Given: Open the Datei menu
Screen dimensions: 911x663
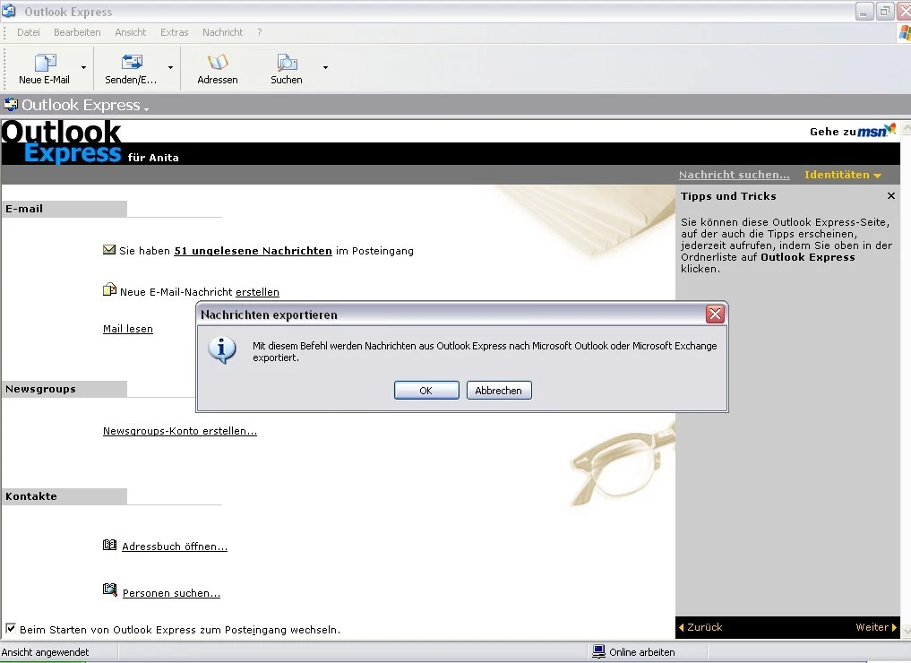Looking at the screenshot, I should click(x=29, y=32).
